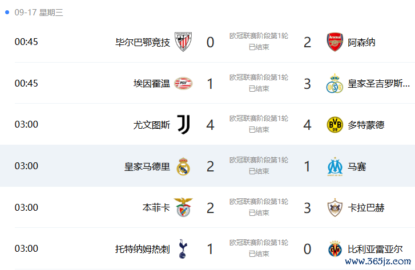Click the Borussia Dortmund BVB badge
Viewport: 415px width, 270px height.
click(335, 125)
